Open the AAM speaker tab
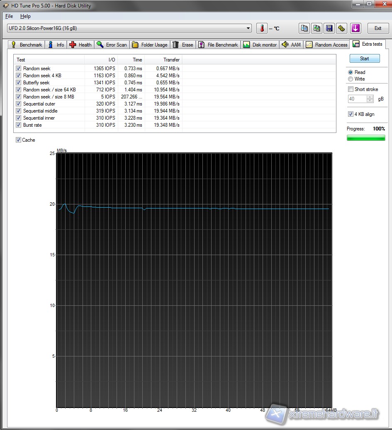Screen dimensions: 392x430 (x=291, y=45)
